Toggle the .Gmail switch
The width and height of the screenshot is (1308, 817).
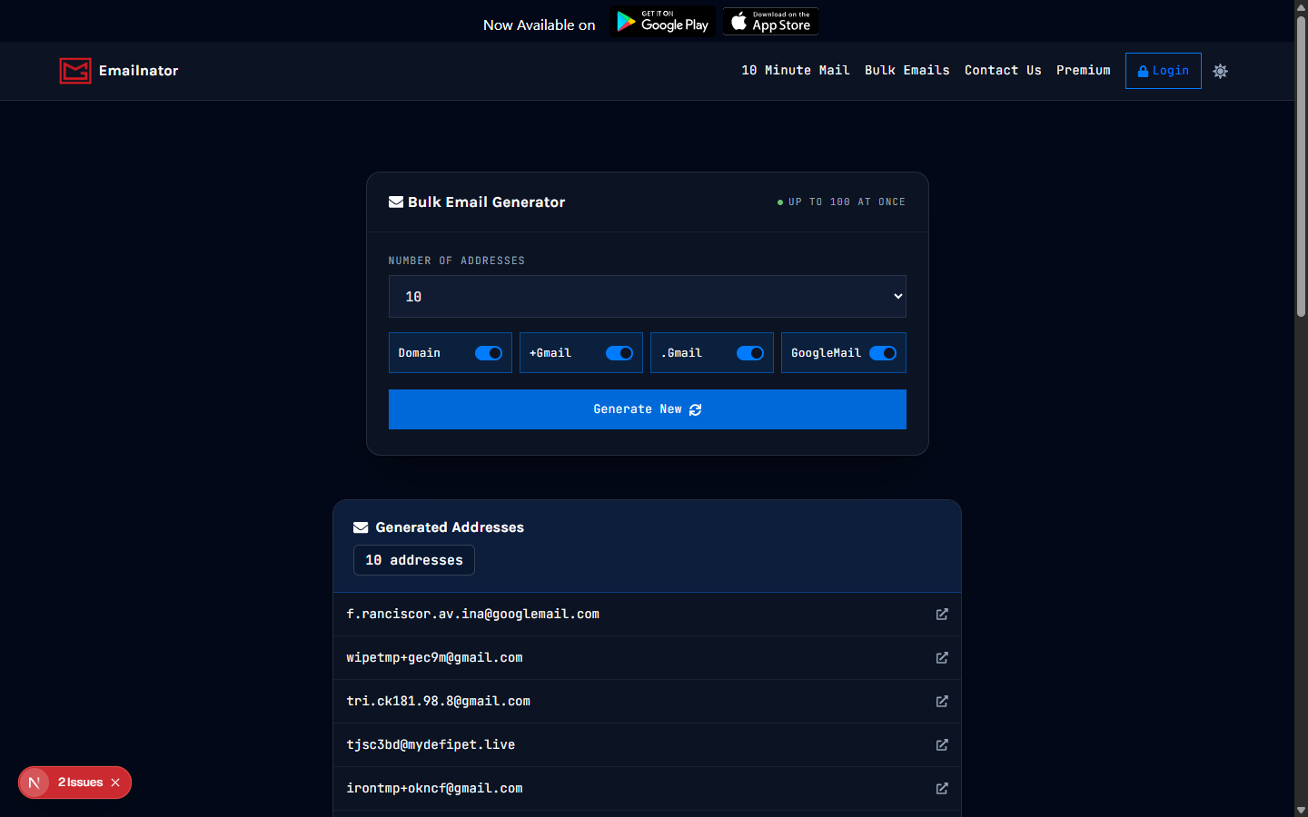[x=750, y=353]
